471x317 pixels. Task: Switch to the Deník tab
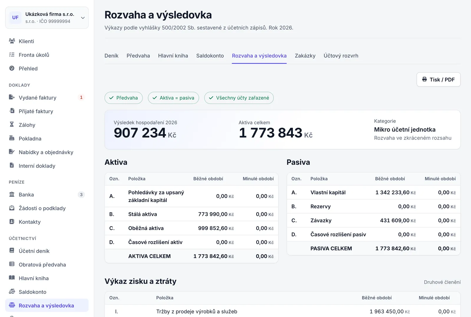point(111,56)
